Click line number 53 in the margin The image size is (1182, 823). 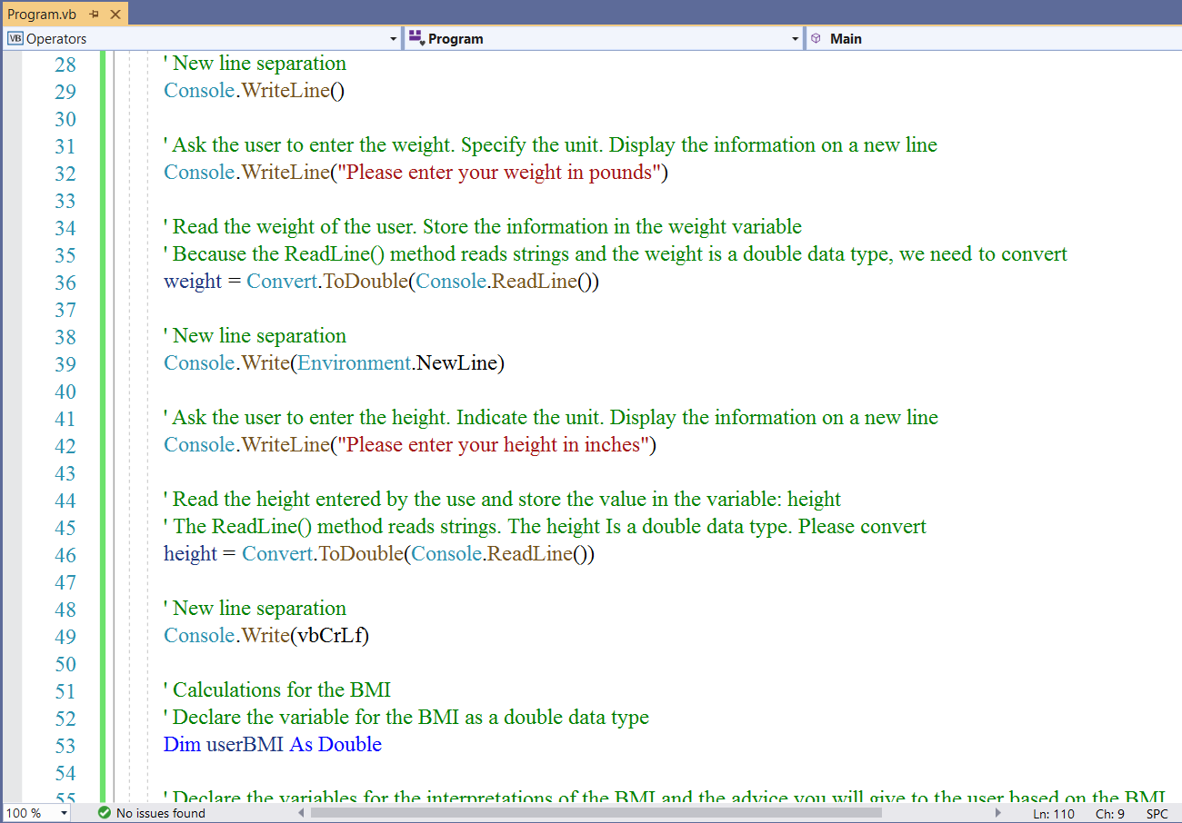65,746
